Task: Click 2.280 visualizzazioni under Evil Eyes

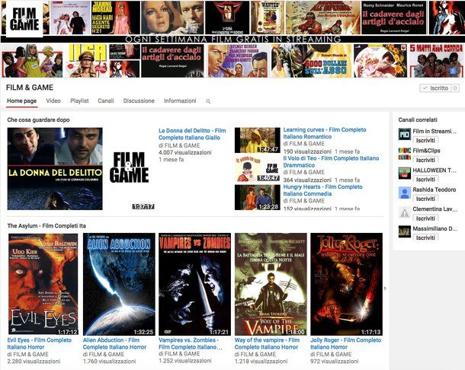Action: (34, 362)
